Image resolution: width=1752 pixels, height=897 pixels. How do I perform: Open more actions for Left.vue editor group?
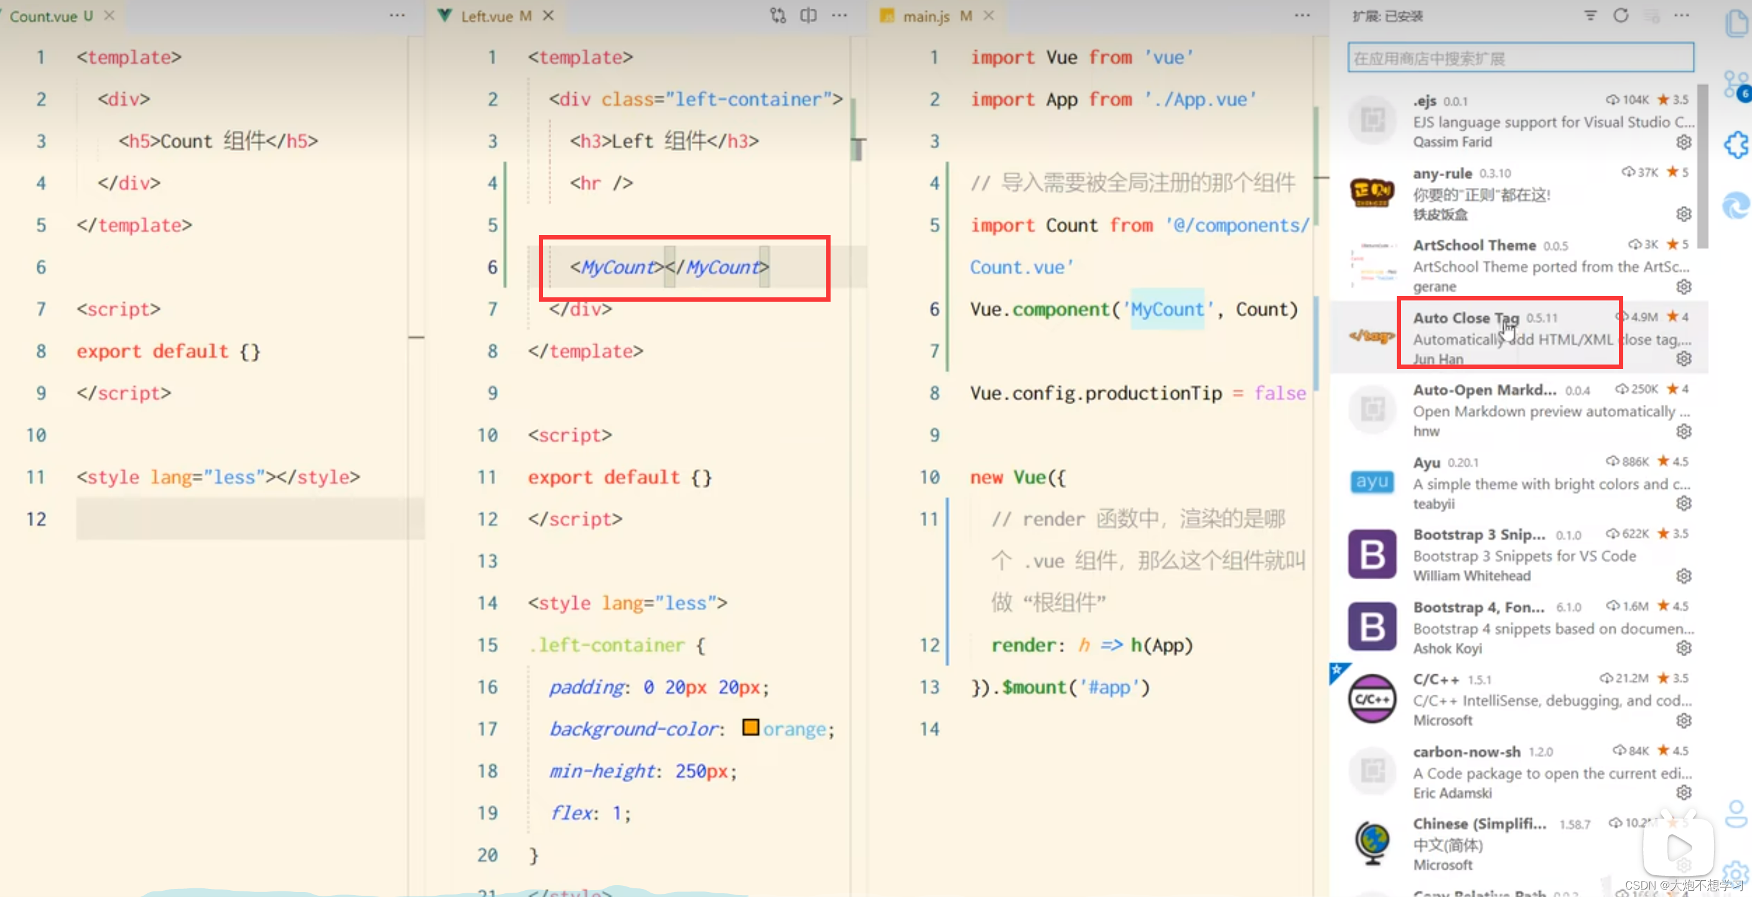coord(840,15)
